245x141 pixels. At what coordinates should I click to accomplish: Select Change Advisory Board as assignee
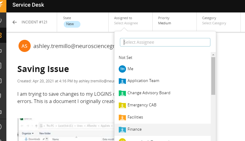tap(162, 93)
